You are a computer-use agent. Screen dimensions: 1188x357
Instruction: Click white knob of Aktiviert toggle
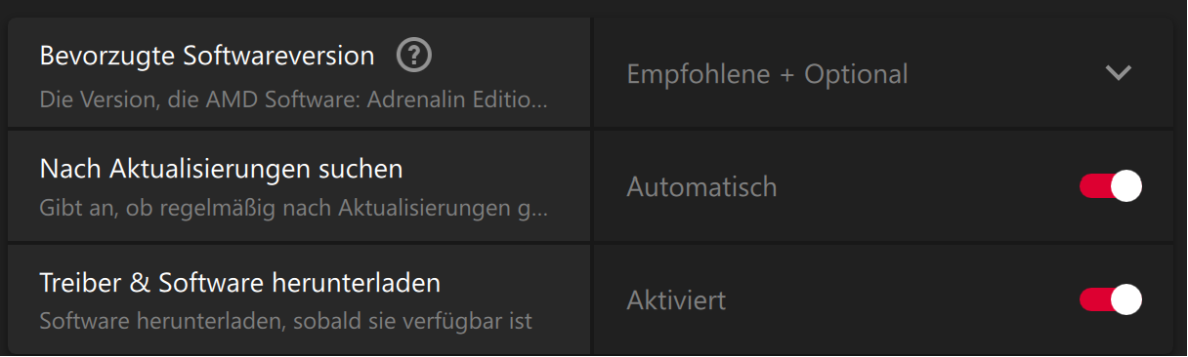click(x=1126, y=299)
